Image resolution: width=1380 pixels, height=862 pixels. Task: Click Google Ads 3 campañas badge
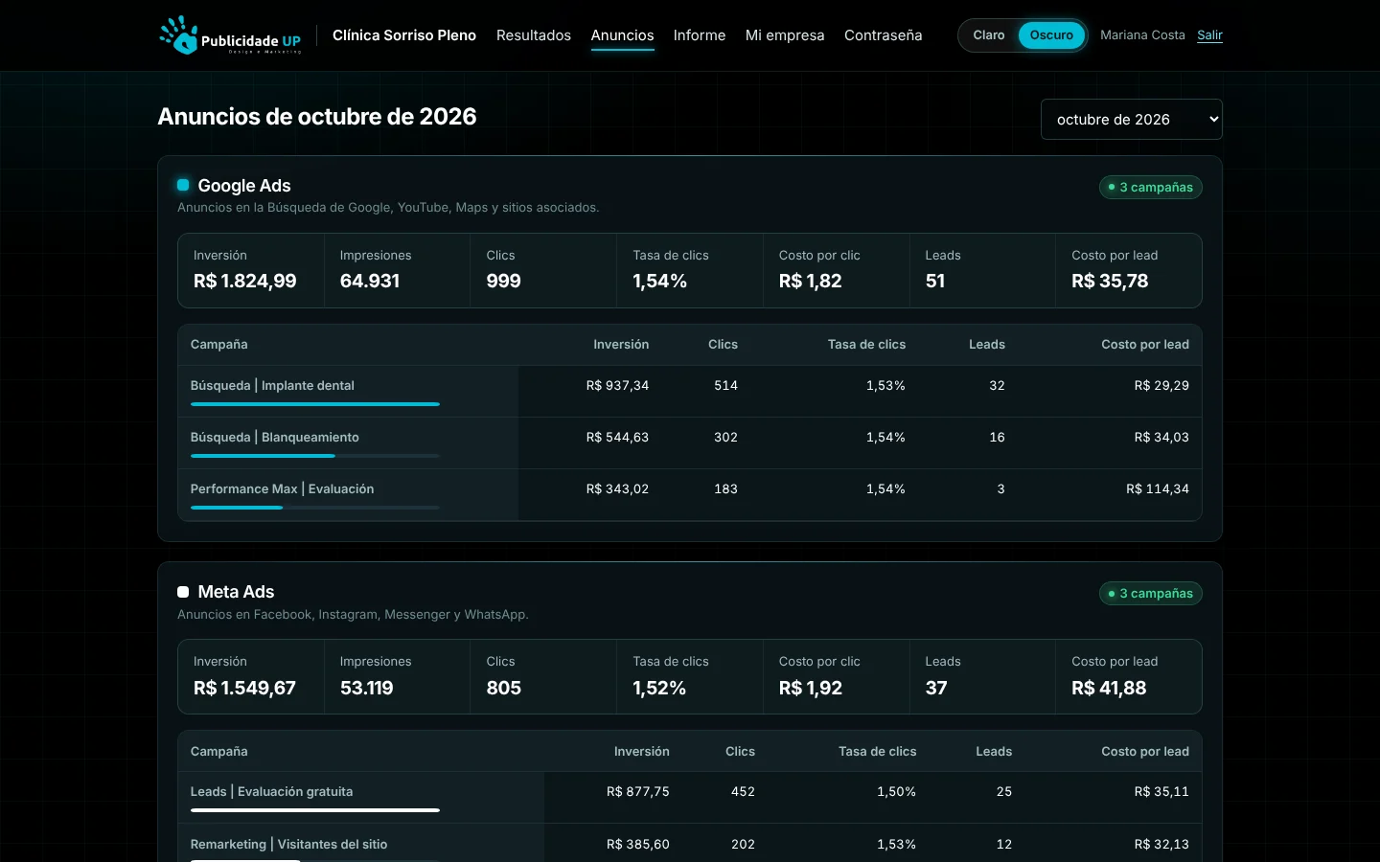click(1150, 187)
